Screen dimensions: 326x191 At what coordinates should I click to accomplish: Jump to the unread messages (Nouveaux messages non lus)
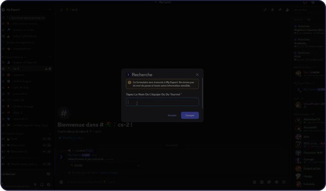coord(26,18)
